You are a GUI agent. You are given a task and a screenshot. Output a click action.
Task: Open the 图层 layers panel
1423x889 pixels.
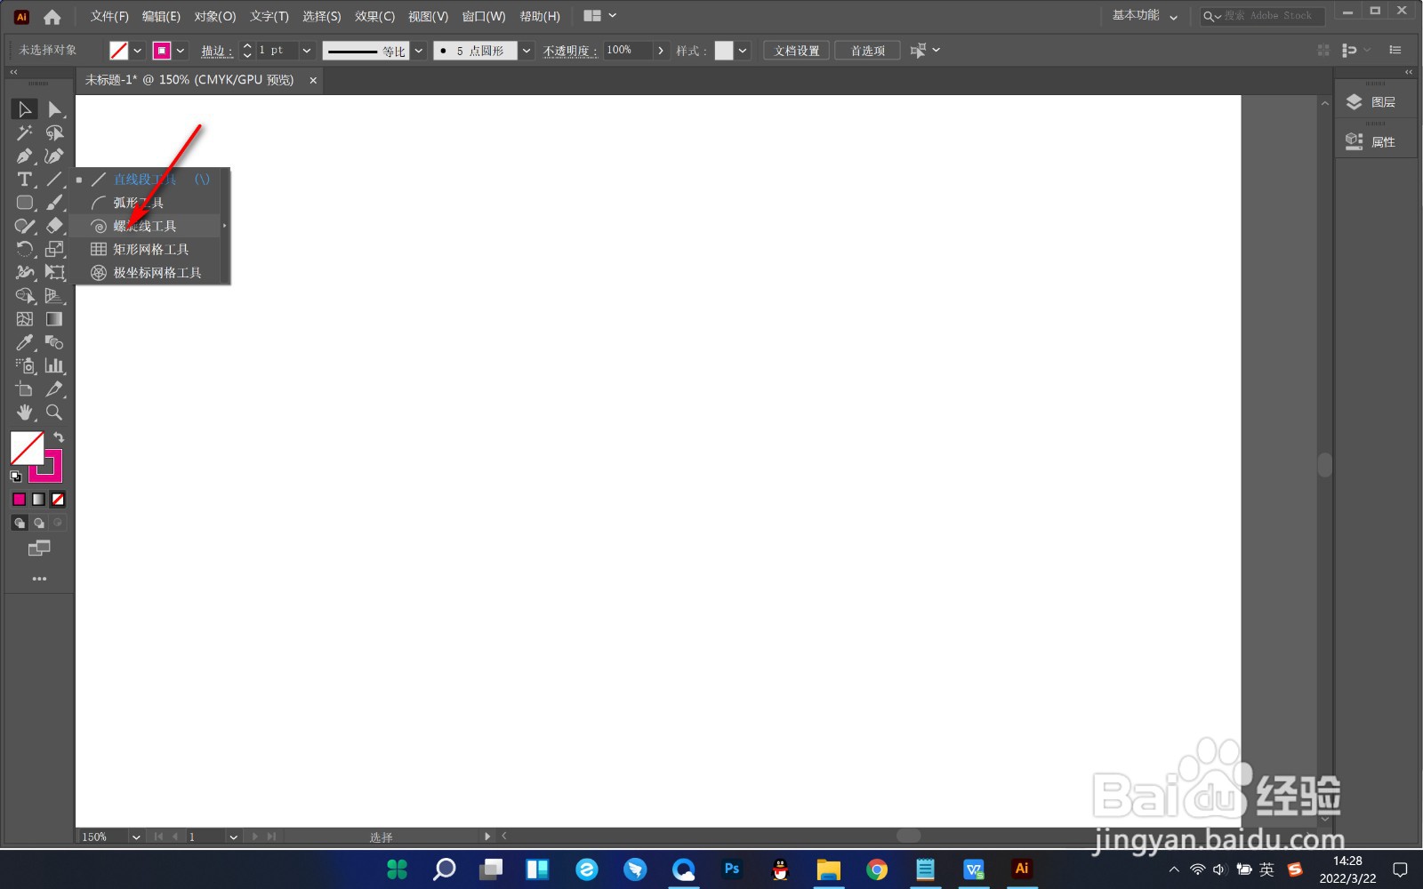point(1375,102)
